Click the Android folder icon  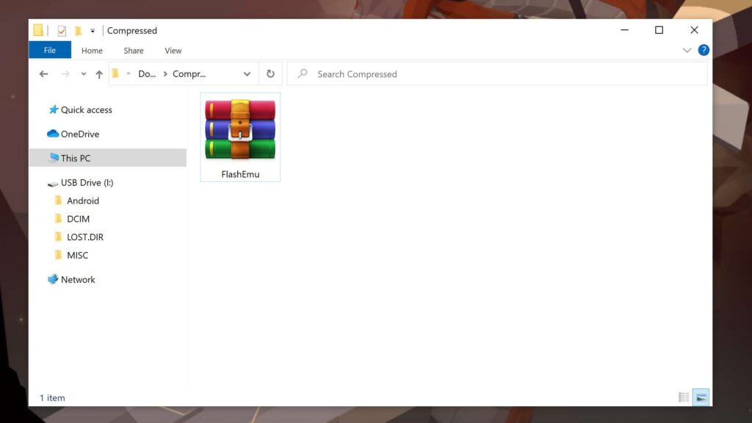pos(59,200)
